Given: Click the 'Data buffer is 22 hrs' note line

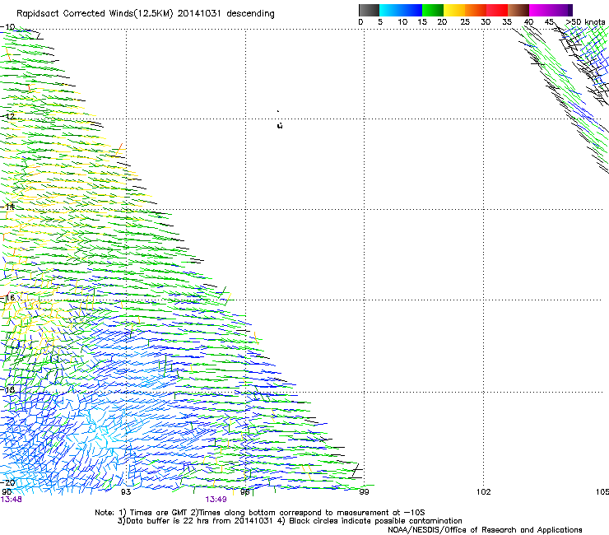Looking at the screenshot, I should pyautogui.click(x=290, y=521).
